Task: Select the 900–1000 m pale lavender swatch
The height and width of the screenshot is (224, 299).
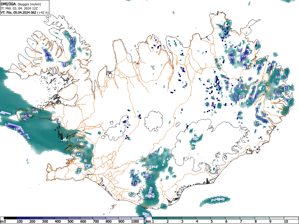Action: pos(125,218)
